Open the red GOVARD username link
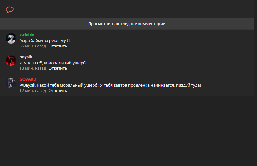Image resolution: width=257 pixels, height=166 pixels. 28,79
